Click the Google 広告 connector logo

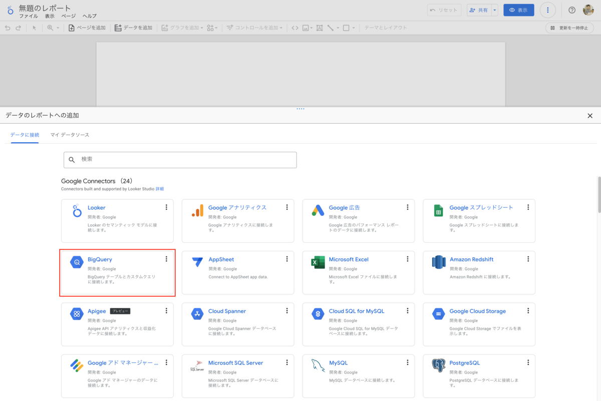click(x=318, y=211)
